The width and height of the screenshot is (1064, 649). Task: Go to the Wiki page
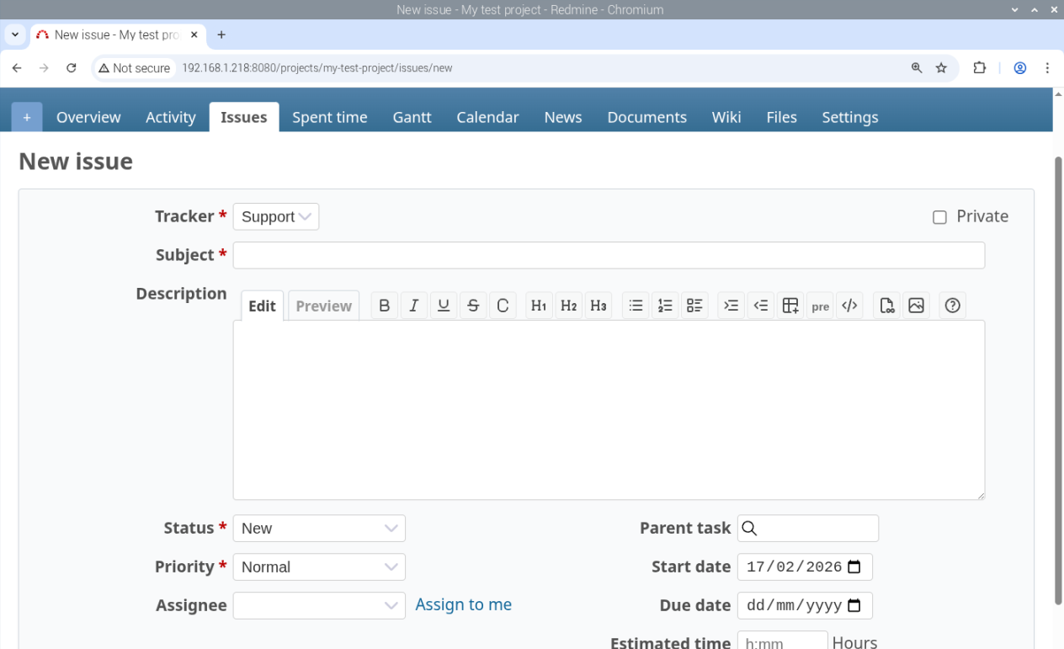tap(726, 117)
